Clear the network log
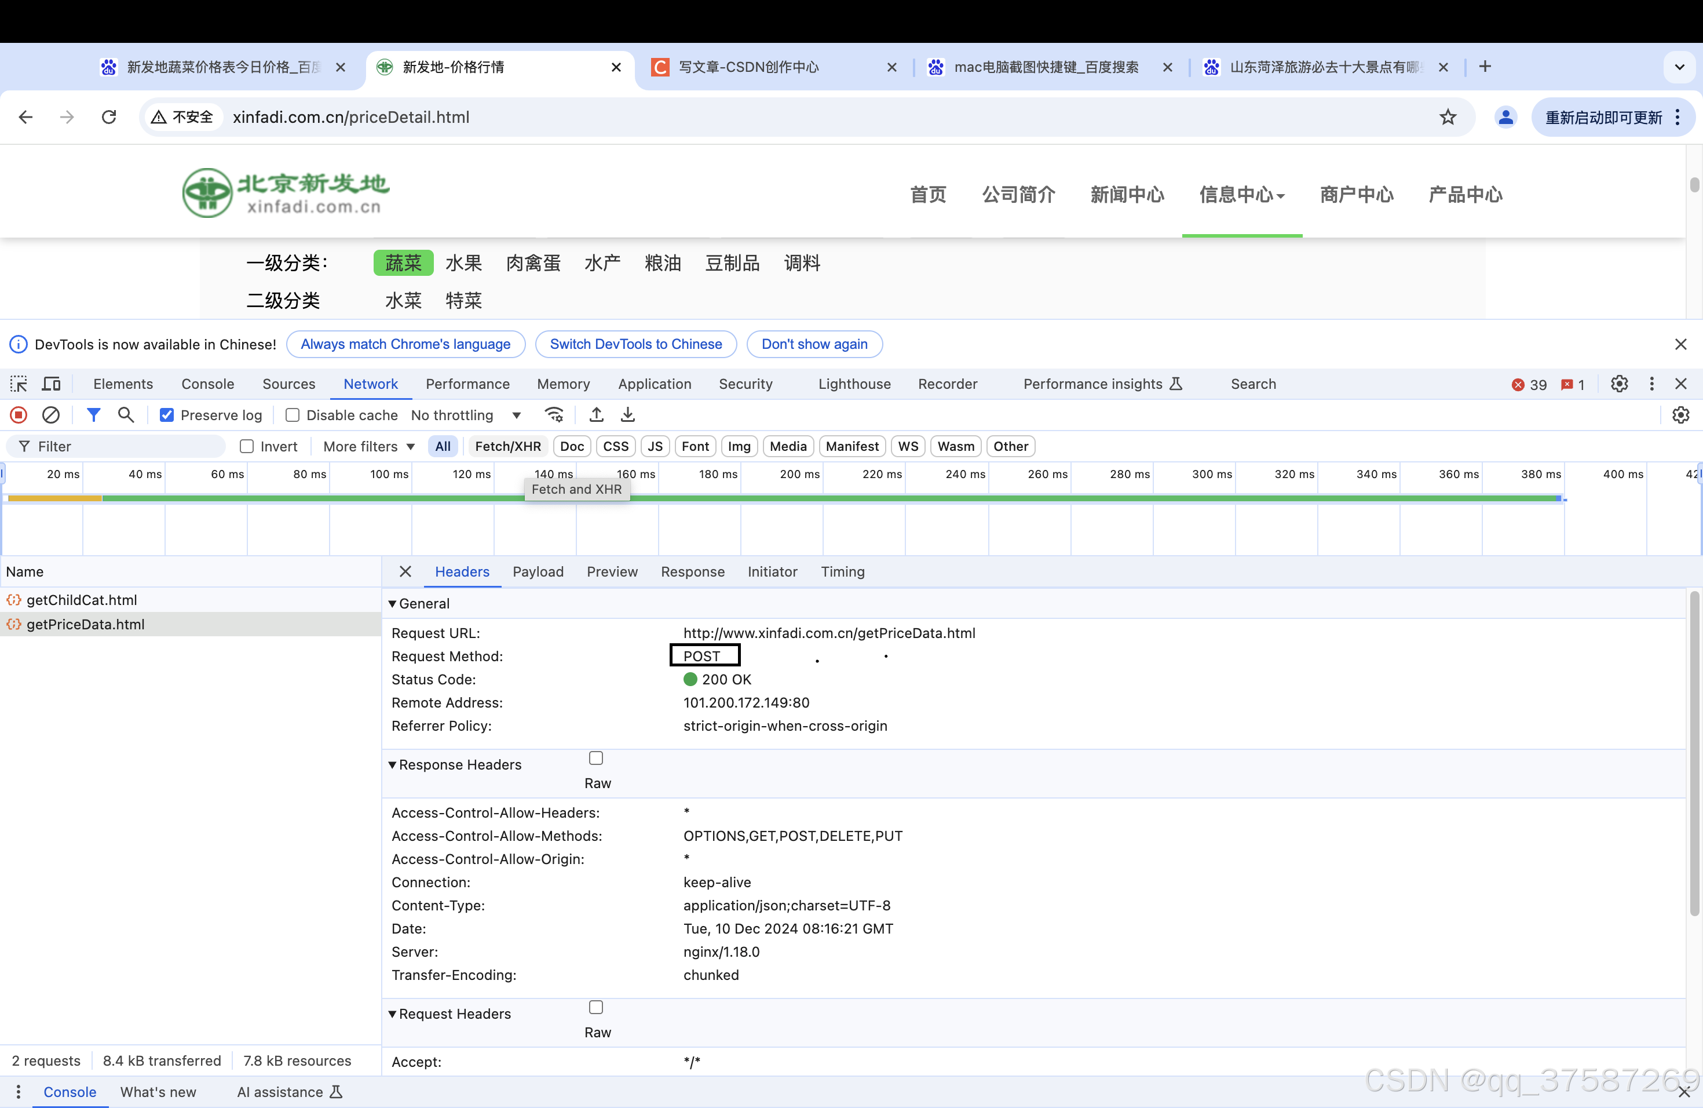Screen dimensions: 1703x1108 (x=51, y=415)
